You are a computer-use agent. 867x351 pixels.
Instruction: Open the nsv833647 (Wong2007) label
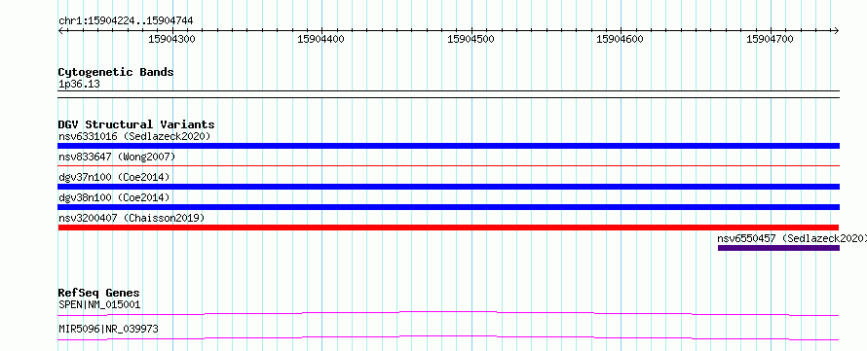[x=117, y=157]
